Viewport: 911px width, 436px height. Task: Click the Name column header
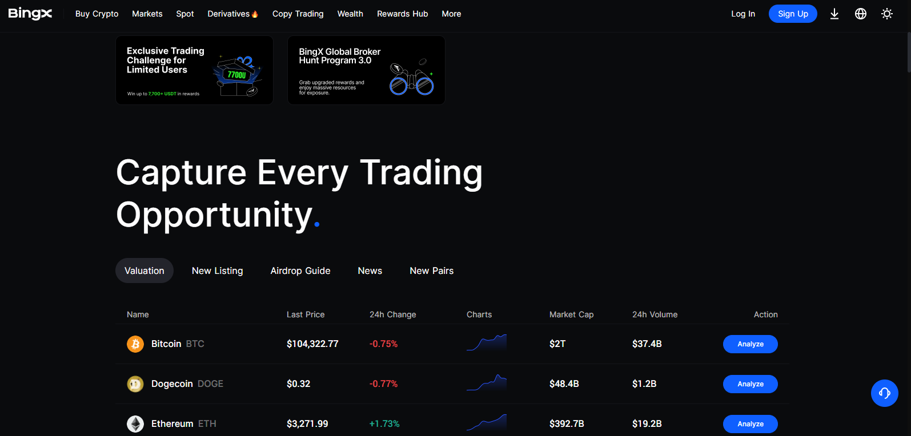(138, 314)
